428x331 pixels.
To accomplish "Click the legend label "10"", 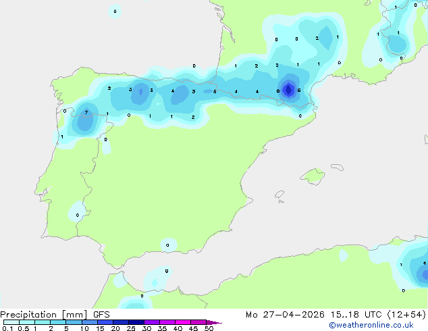I will 84,328.
